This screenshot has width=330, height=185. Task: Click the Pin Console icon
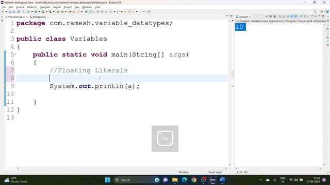(x=301, y=16)
